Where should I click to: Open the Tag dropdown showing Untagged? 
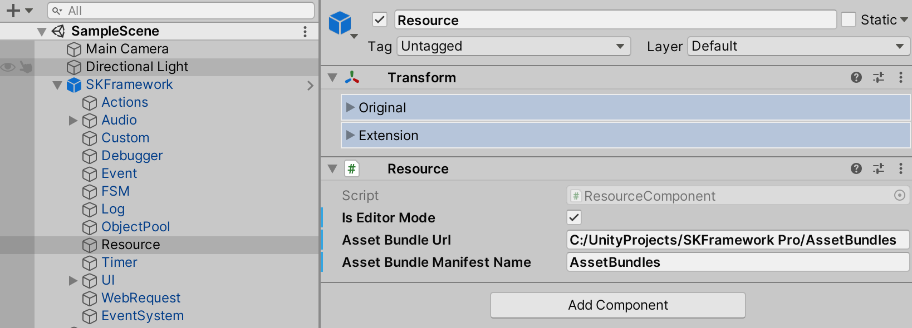[513, 46]
